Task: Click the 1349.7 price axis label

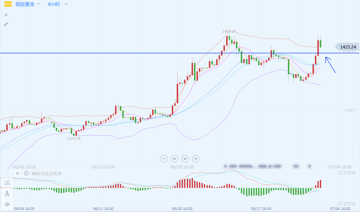Action: (350, 110)
